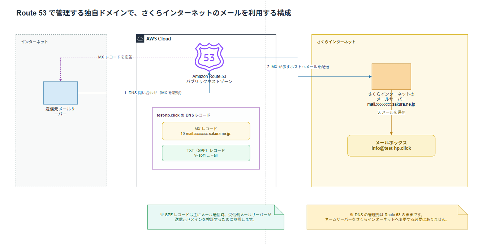Click the AWS Cloud logo icon
The width and height of the screenshot is (491, 245).
tap(140, 39)
